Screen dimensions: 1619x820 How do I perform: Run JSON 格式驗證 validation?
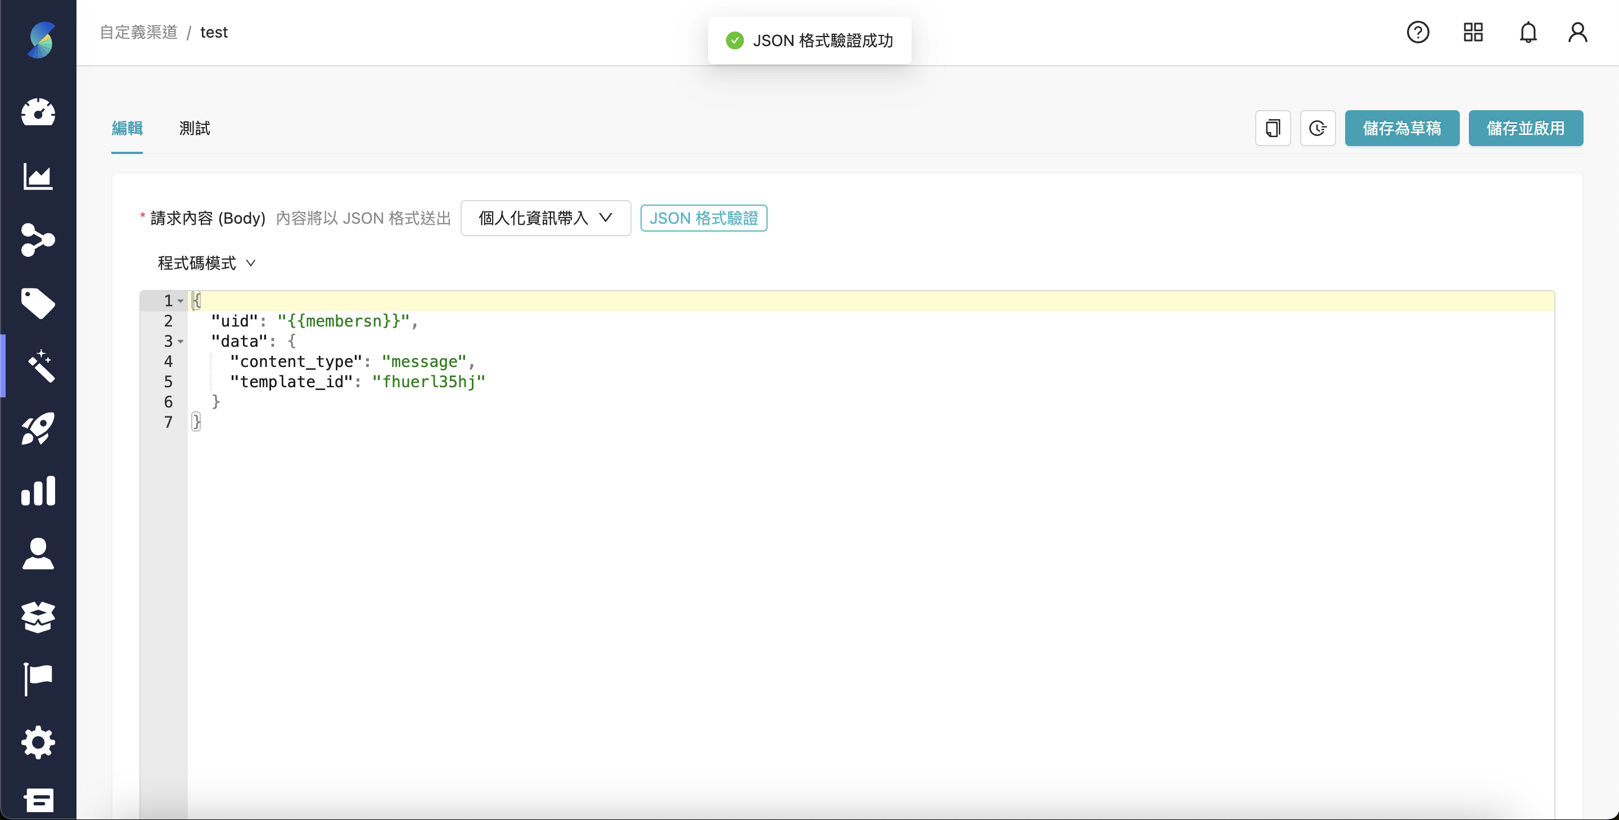coord(703,218)
